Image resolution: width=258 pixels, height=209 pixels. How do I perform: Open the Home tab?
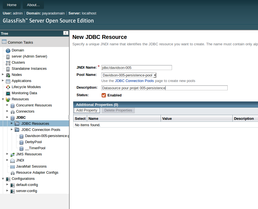[12, 5]
